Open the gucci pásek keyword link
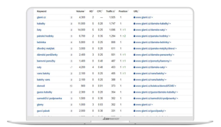The image size is (221, 127). point(43,111)
